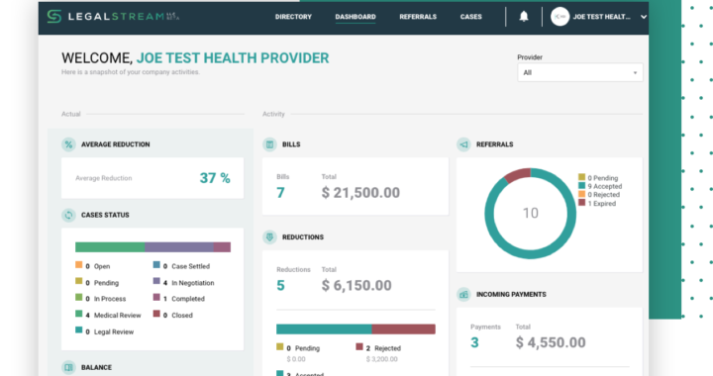Click the Case Settled status label
Screen dimensions: 713x376
click(x=190, y=266)
